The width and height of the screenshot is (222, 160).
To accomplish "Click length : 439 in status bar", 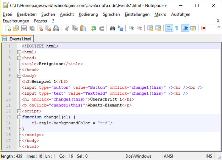I will click(x=12, y=156).
